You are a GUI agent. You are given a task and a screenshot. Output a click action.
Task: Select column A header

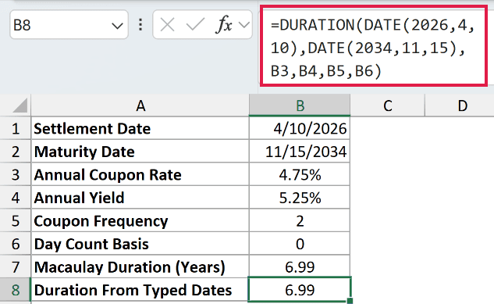pos(140,106)
